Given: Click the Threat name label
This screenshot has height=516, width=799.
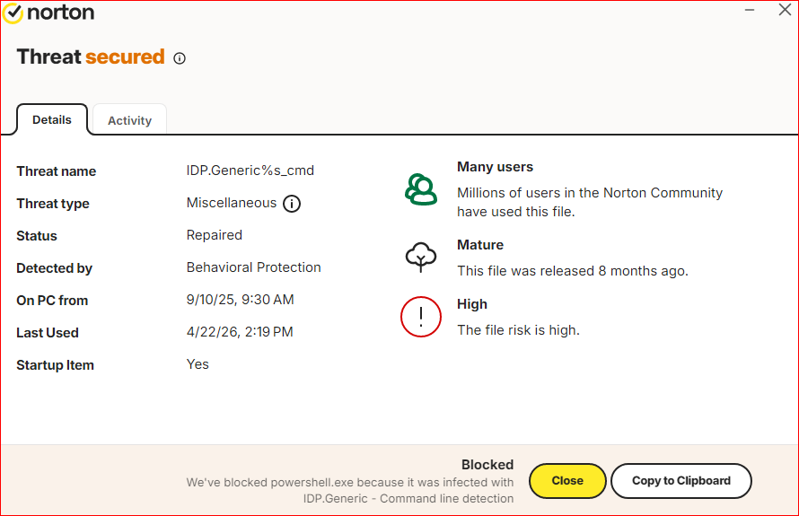Looking at the screenshot, I should pos(56,171).
